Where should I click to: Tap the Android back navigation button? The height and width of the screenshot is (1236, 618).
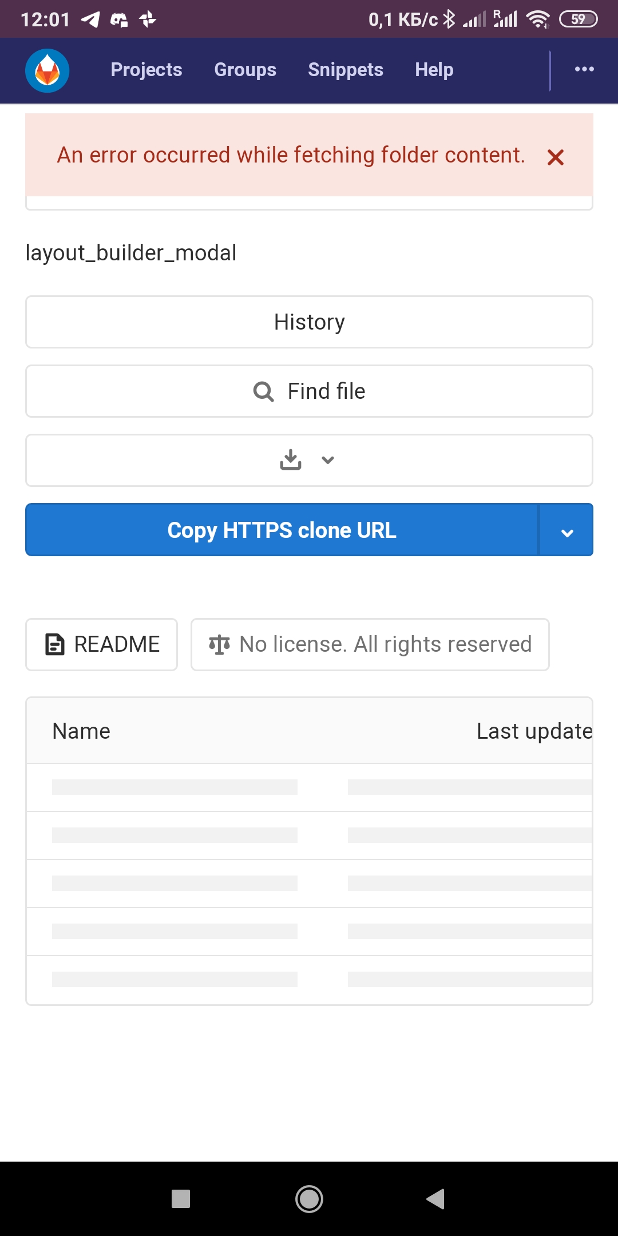click(436, 1199)
